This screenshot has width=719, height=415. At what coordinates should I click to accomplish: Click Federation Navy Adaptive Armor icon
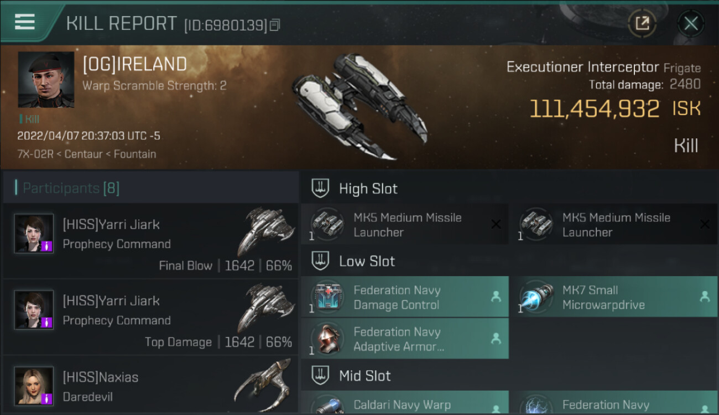326,339
